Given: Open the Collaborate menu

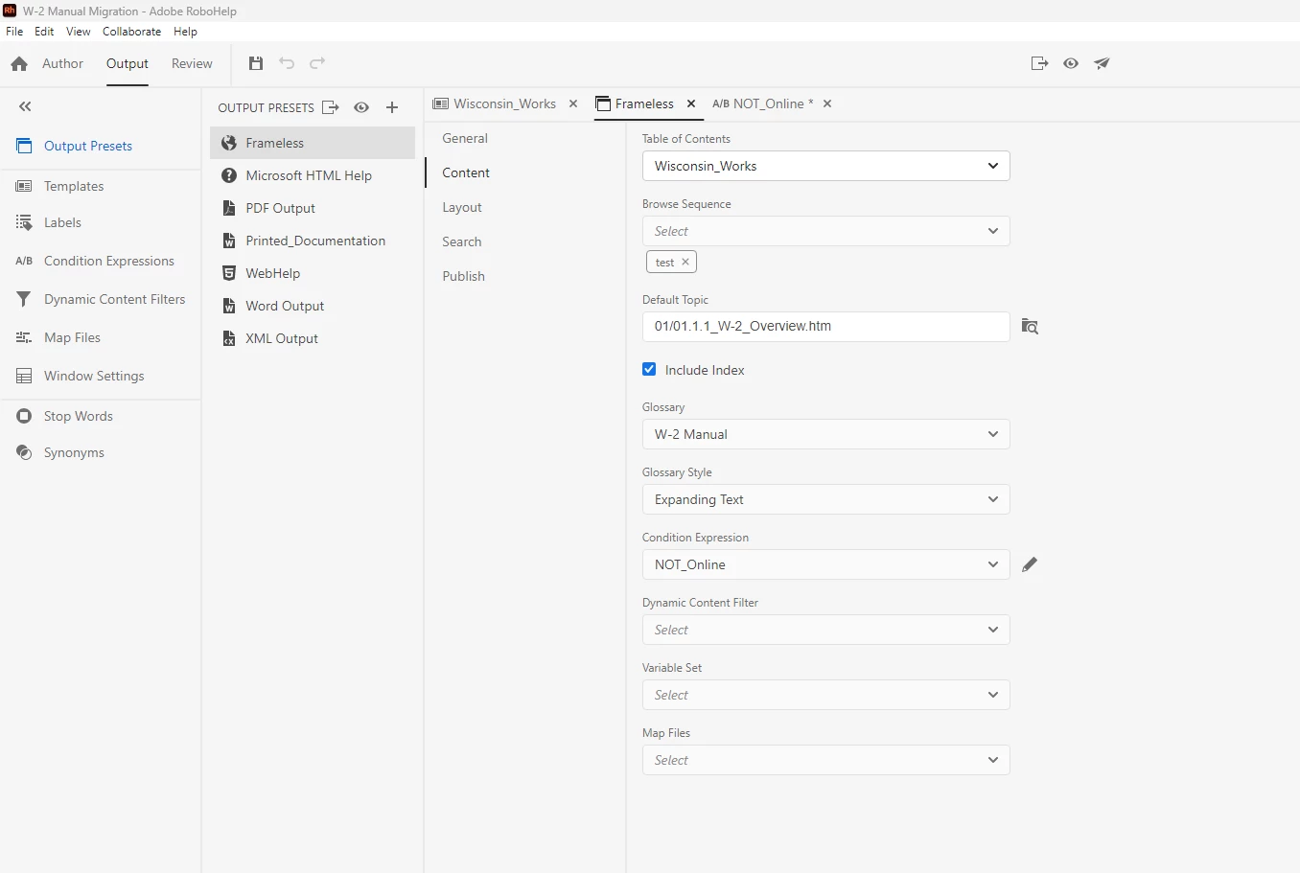Looking at the screenshot, I should click(132, 32).
